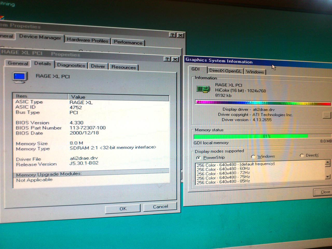
Task: Click the SDRAM 2:1 memory type value
Action: 113,148
